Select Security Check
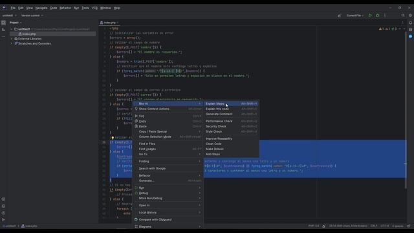Screen dimensions: 414x233 point(232,127)
